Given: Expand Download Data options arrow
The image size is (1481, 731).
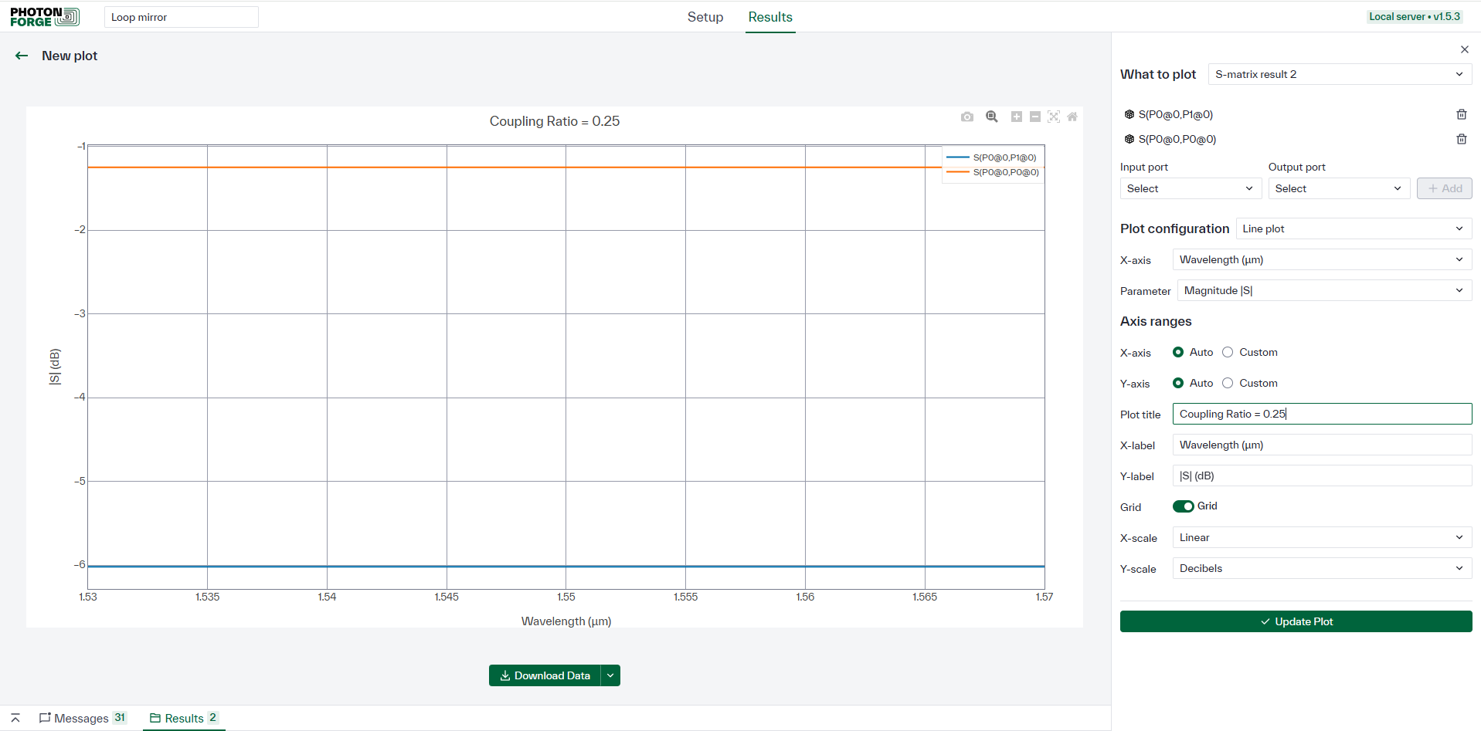Looking at the screenshot, I should tap(610, 675).
